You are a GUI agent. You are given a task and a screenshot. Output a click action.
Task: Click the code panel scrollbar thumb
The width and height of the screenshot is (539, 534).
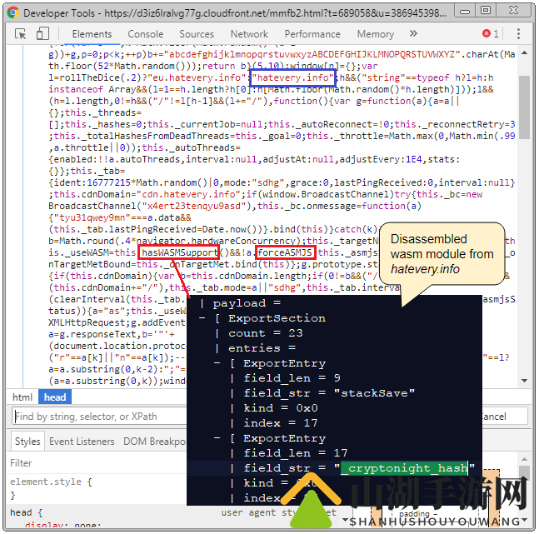(x=525, y=107)
